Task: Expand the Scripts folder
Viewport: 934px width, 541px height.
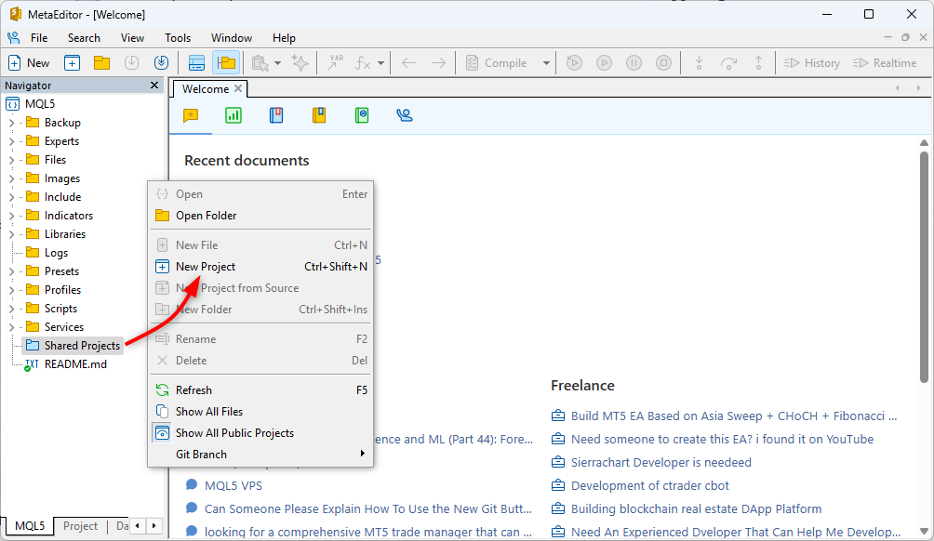Action: tap(11, 309)
